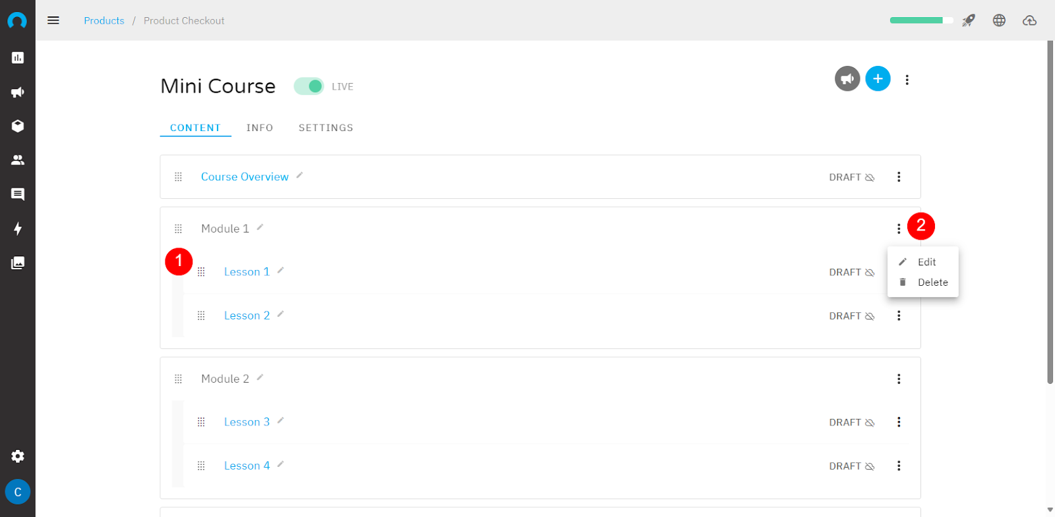Open the messages chat sidebar icon
The height and width of the screenshot is (517, 1055).
point(18,194)
